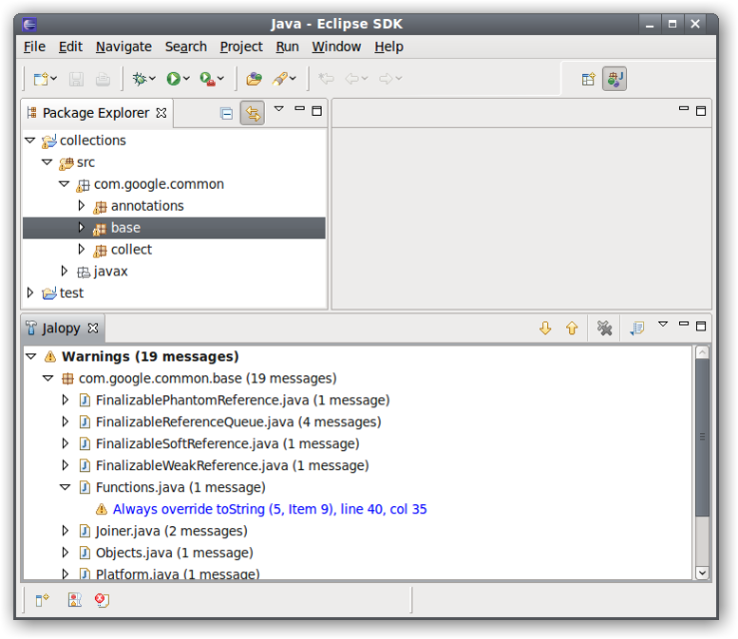Select the Java perspective button
The height and width of the screenshot is (639, 738).
(x=615, y=79)
